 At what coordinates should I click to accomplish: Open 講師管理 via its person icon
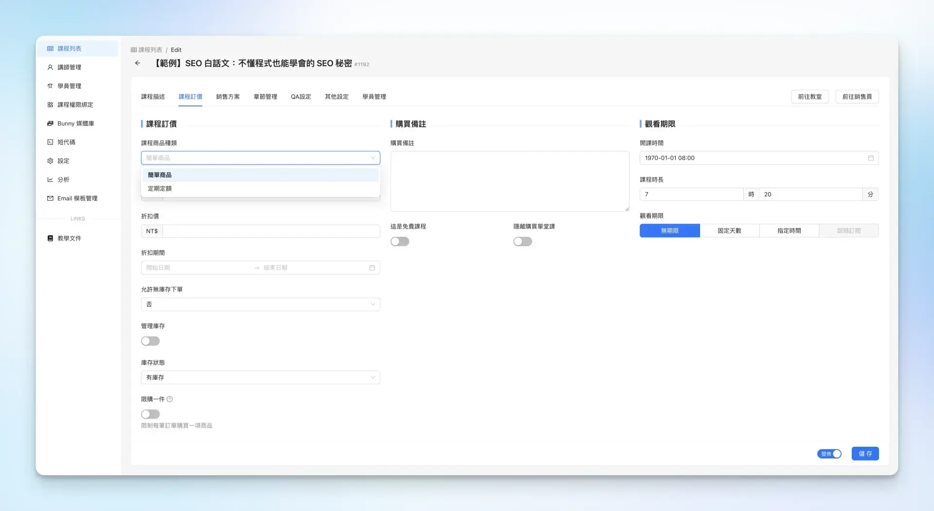[x=50, y=68]
